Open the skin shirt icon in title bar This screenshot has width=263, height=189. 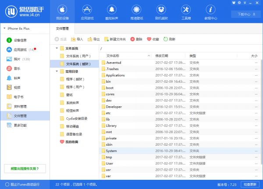pyautogui.click(x=234, y=3)
